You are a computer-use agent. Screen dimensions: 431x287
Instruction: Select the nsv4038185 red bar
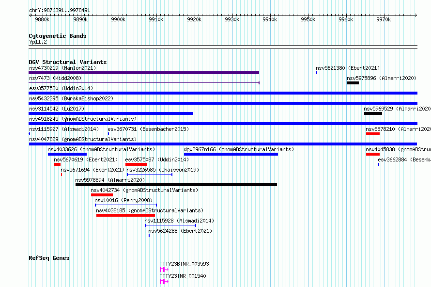(125, 215)
